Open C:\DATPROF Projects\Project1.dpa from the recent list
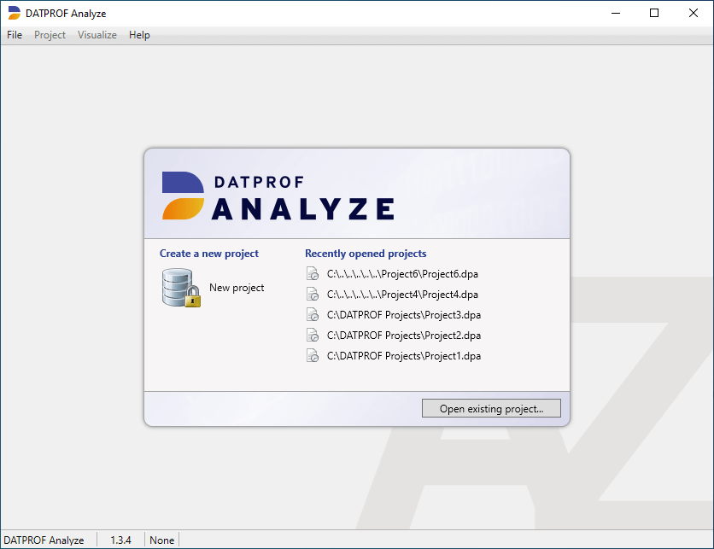This screenshot has width=714, height=549. tap(403, 356)
